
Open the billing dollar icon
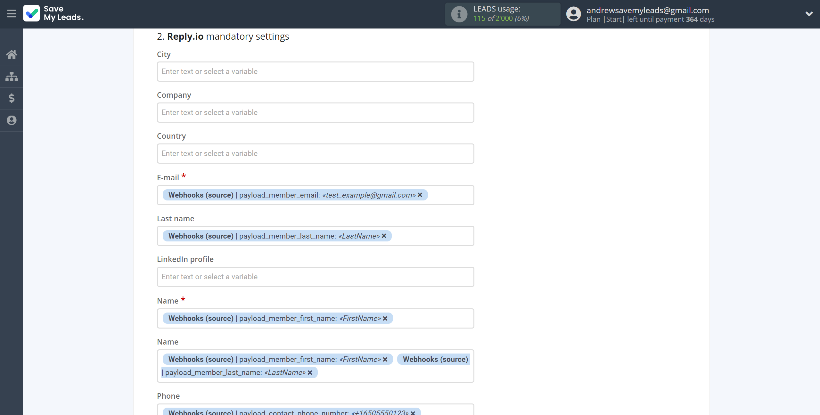pos(12,98)
